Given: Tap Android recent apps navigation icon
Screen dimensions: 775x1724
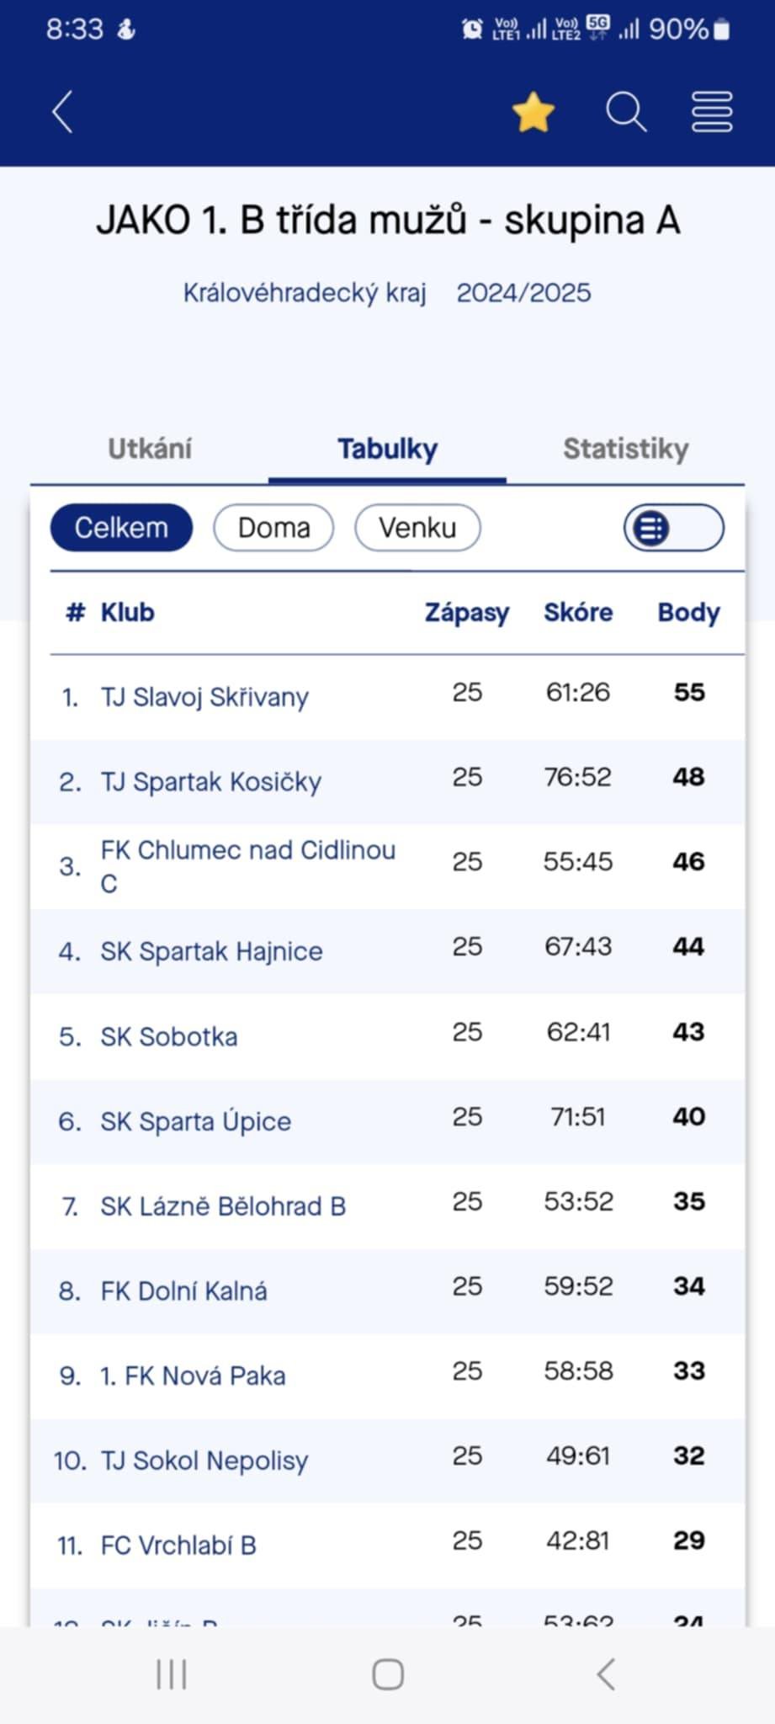Looking at the screenshot, I should pos(172,1674).
